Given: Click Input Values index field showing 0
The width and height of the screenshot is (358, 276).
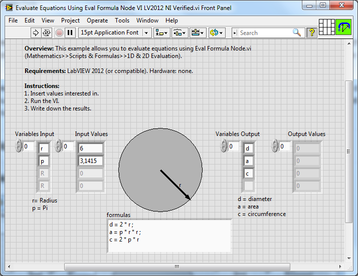Looking at the screenshot, I should click(68, 146).
